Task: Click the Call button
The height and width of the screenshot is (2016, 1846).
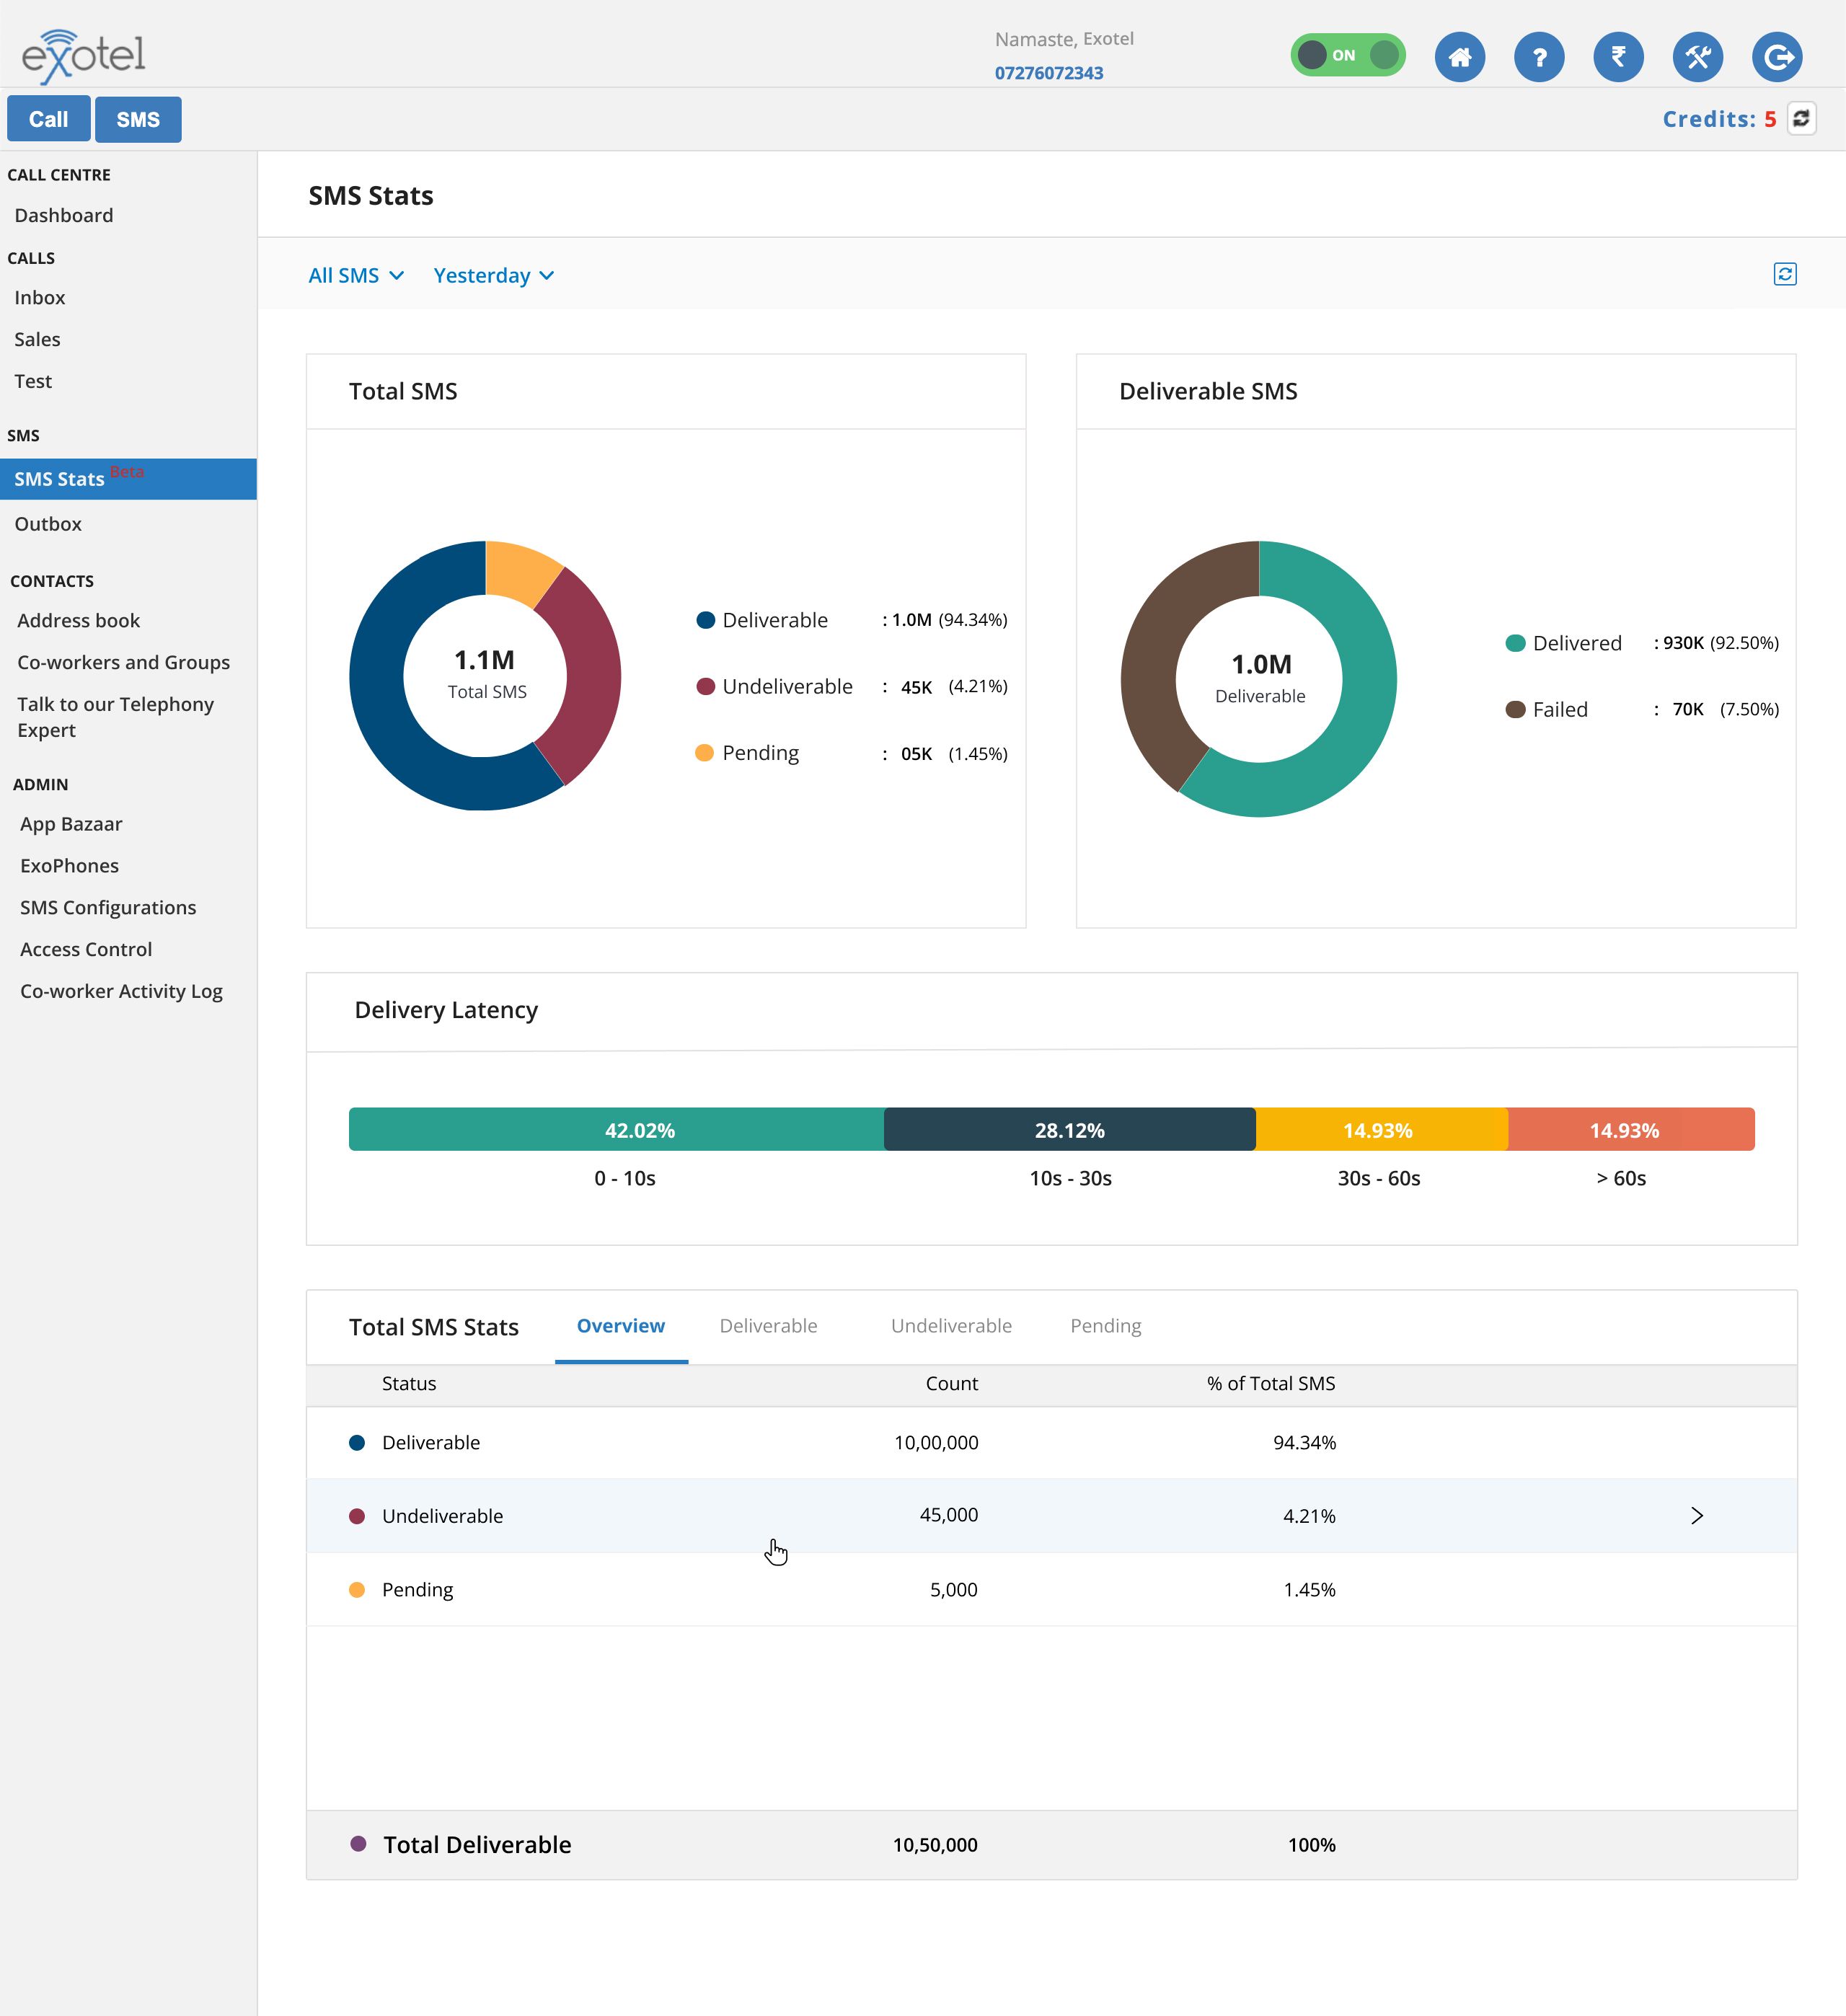Action: (48, 119)
